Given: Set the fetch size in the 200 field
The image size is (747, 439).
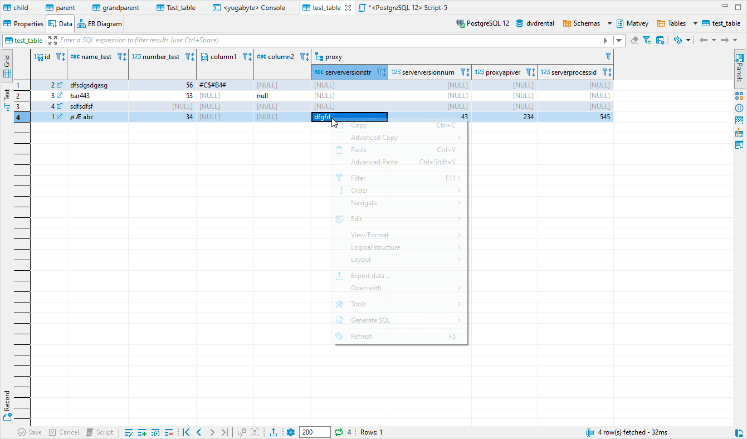Looking at the screenshot, I should 315,432.
